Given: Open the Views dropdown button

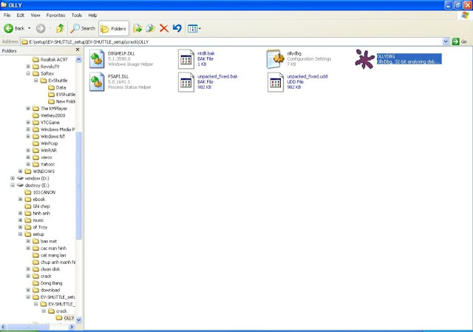Looking at the screenshot, I should pos(194,29).
